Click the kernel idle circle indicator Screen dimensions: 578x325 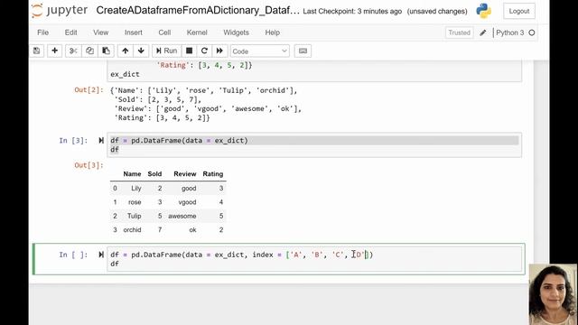tap(532, 32)
